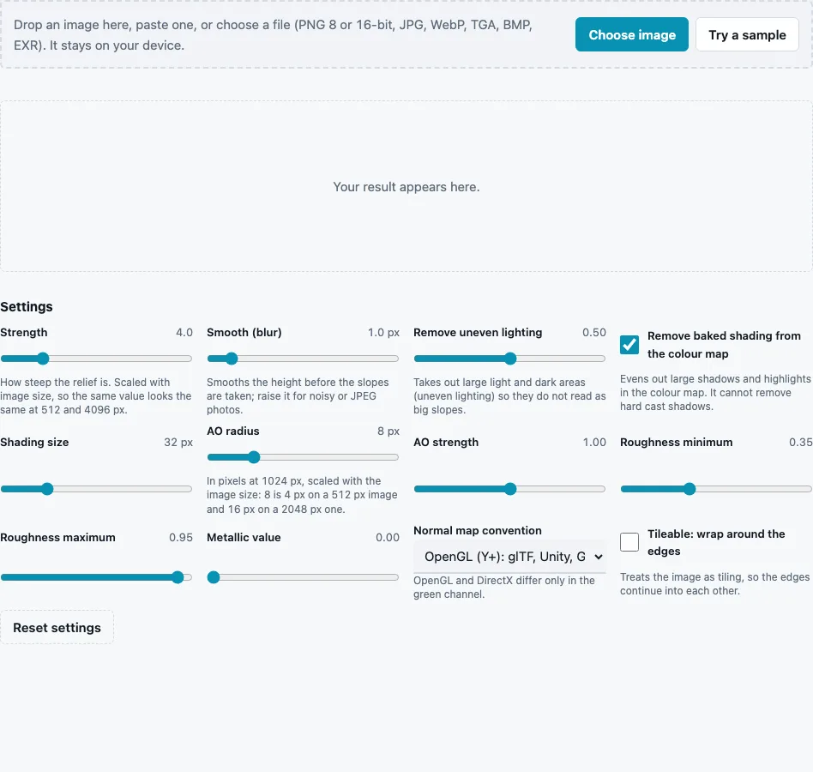Adjust the Remove uneven lighting slider
This screenshot has width=813, height=772.
(x=509, y=359)
